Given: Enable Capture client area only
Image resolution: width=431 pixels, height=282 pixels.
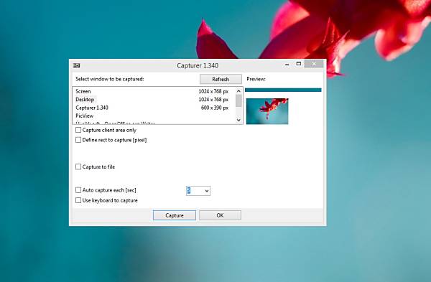Looking at the screenshot, I should pos(78,130).
